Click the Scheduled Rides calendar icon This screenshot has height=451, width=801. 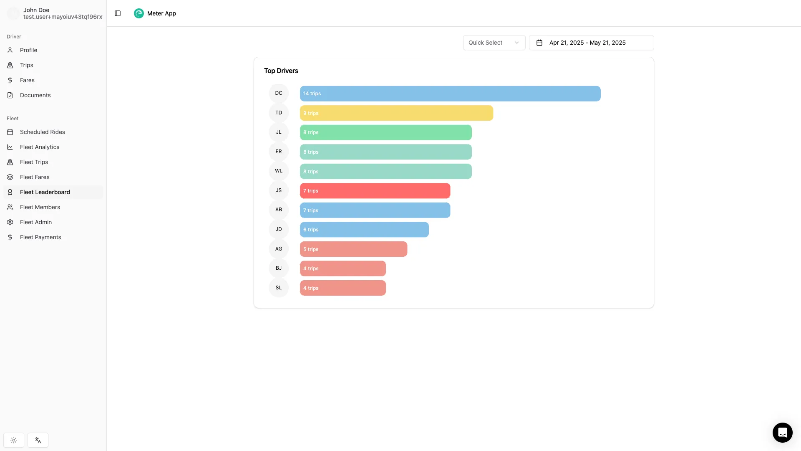tap(10, 132)
